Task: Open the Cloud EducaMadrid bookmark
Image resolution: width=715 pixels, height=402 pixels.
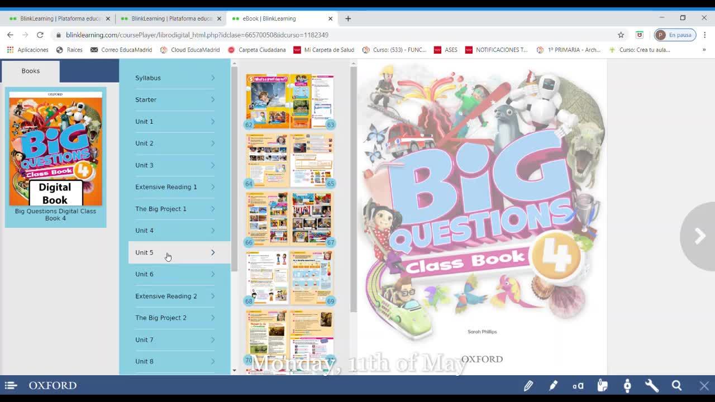Action: (190, 50)
